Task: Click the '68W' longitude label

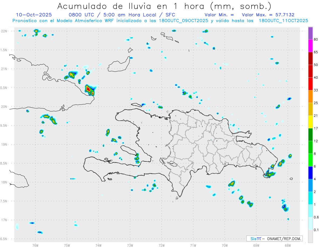Action: [x=288, y=245]
